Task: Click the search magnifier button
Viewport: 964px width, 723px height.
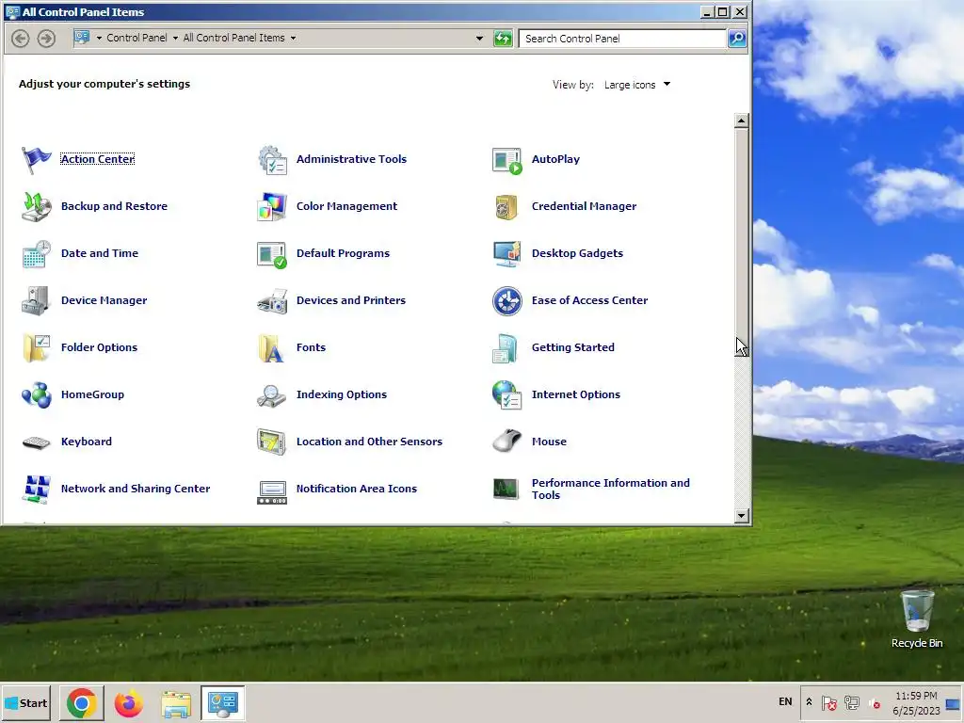Action: (x=736, y=39)
